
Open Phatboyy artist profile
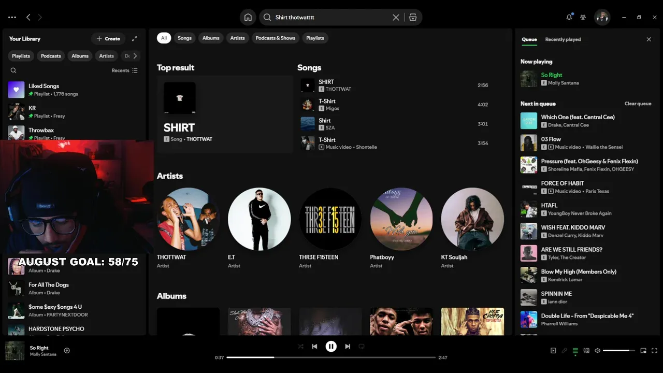401,228
